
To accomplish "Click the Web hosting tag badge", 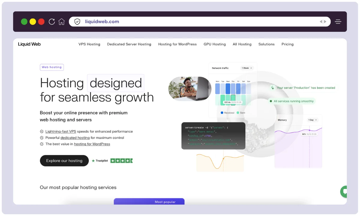I will [x=52, y=67].
